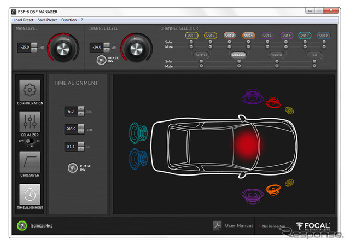The width and height of the screenshot is (350, 245).
Task: Open the User Manual PDF icon
Action: pos(217,225)
